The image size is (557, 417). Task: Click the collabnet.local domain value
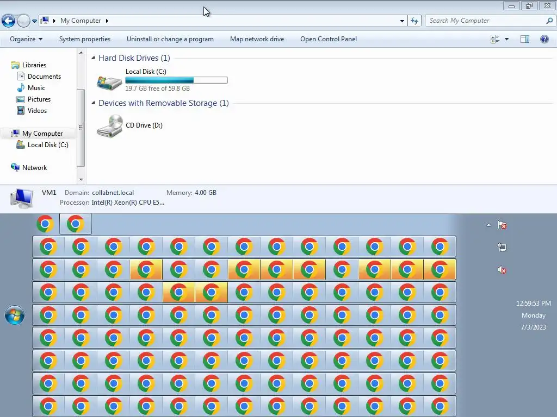click(x=113, y=193)
